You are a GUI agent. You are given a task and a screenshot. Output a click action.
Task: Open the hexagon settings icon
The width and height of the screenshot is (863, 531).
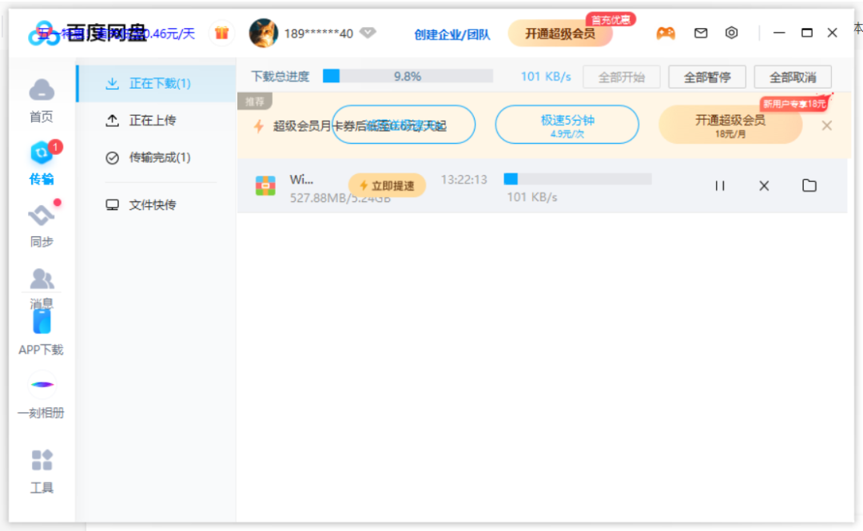tap(731, 34)
